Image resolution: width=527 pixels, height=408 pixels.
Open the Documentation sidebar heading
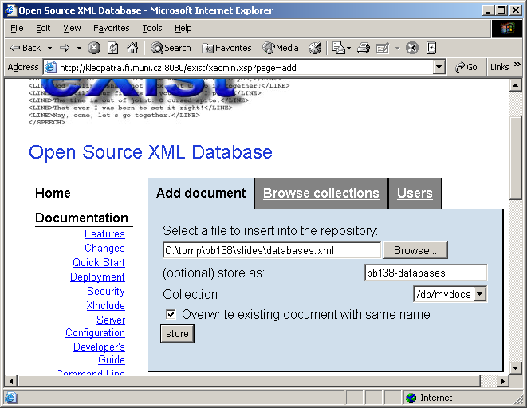coord(81,218)
